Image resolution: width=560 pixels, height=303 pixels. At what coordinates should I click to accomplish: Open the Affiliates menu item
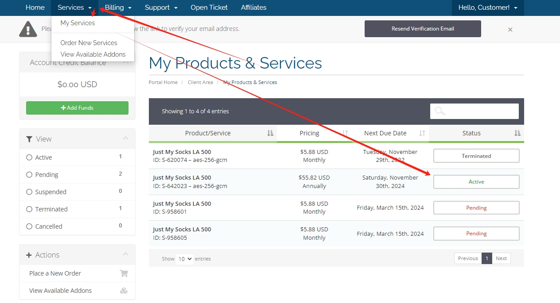click(253, 8)
